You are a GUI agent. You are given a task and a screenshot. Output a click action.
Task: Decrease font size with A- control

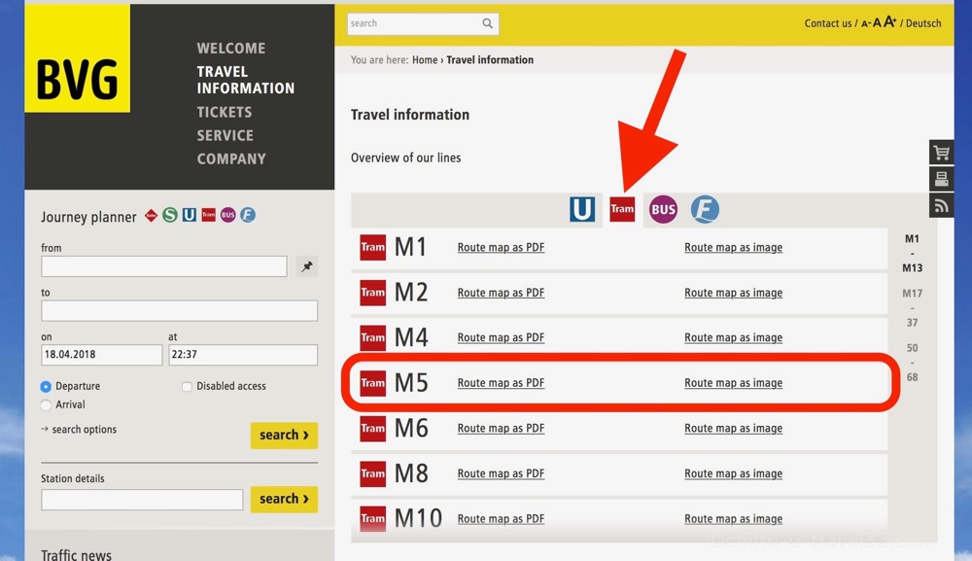click(866, 23)
